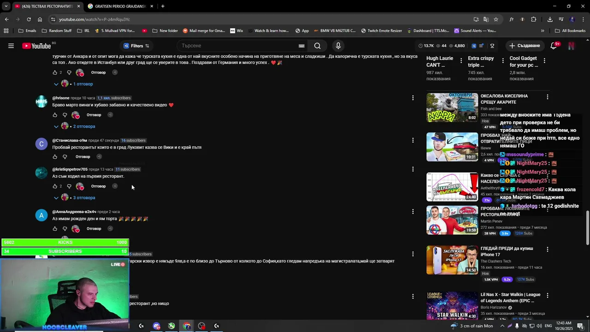Open the 10:31 pizza video thumbnail

pos(452,147)
